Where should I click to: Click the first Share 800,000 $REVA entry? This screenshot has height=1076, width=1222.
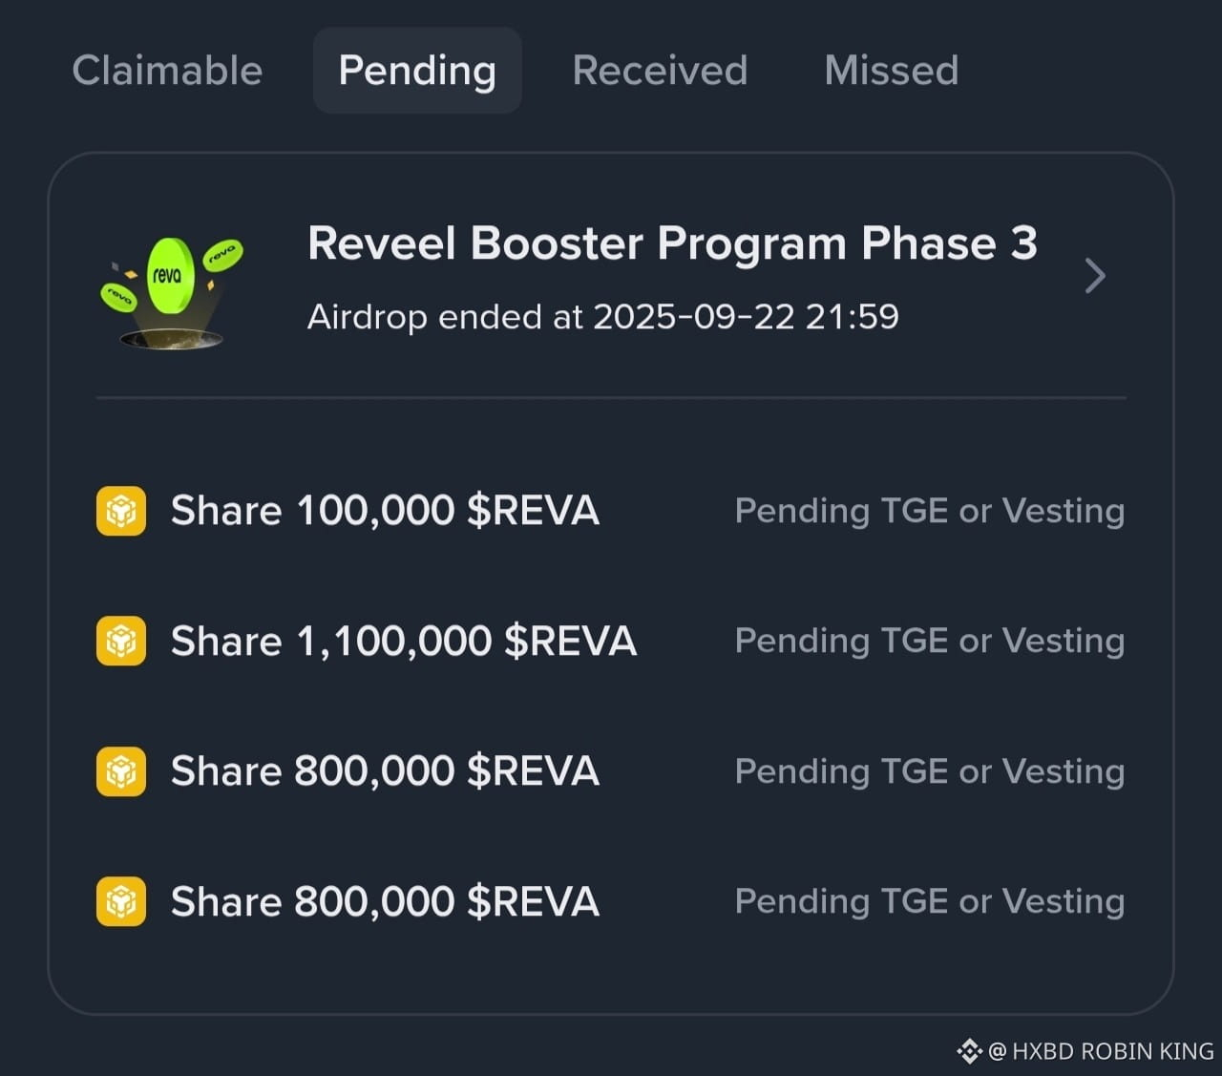tap(385, 771)
